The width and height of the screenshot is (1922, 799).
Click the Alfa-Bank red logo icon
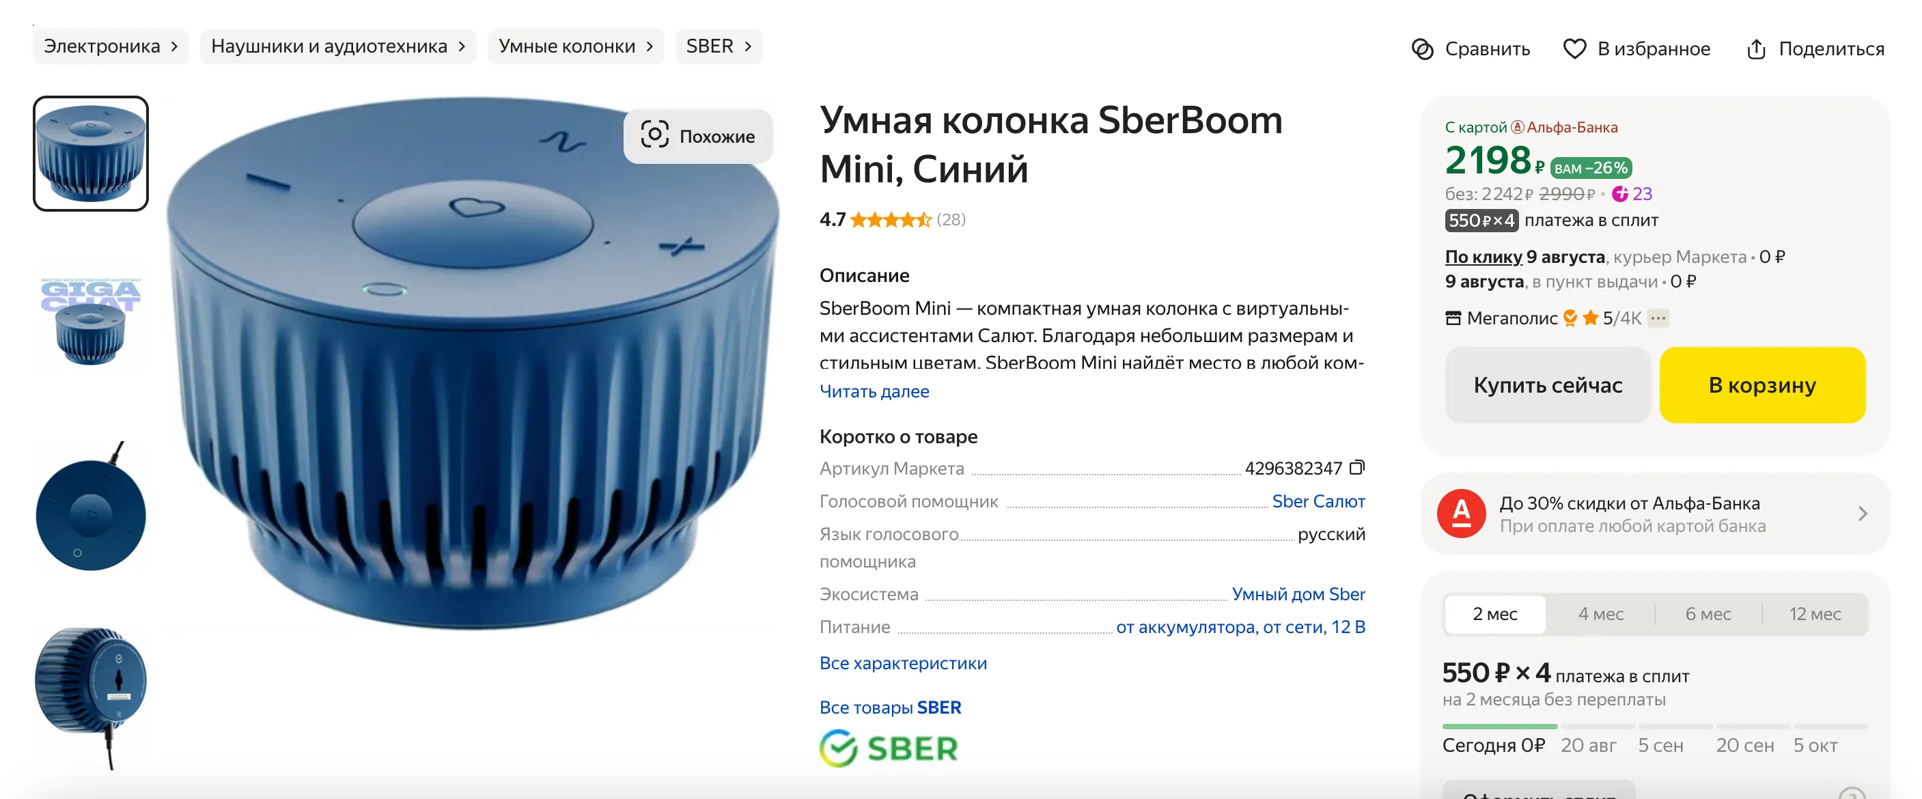click(x=1461, y=514)
